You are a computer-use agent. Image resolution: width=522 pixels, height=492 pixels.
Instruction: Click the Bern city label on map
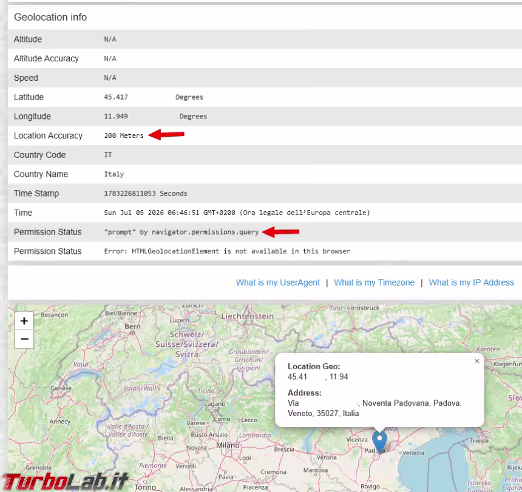tap(132, 326)
